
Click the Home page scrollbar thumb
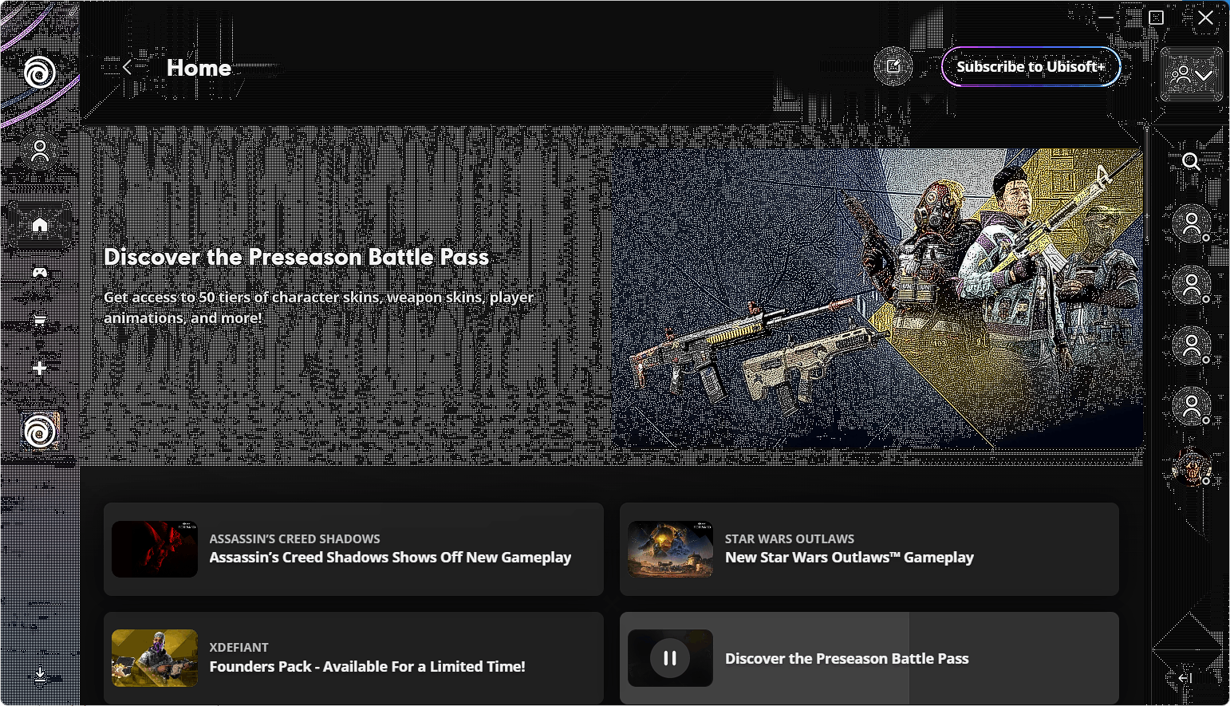tap(1147, 185)
